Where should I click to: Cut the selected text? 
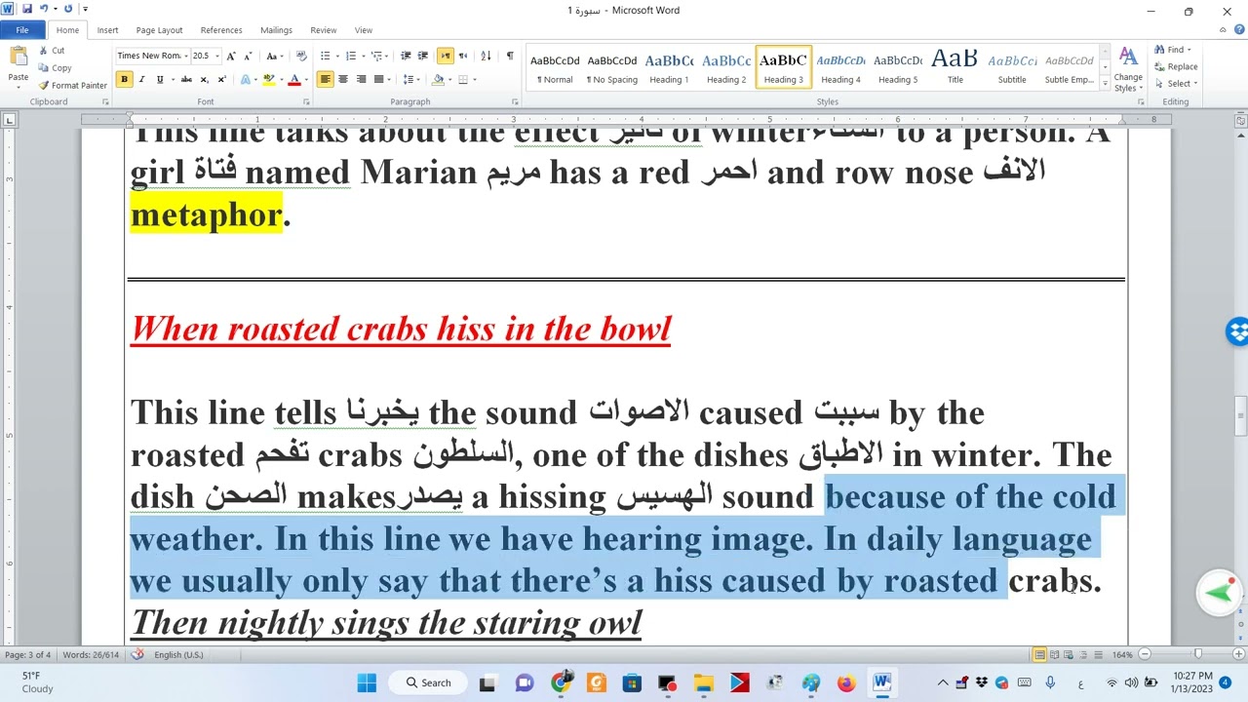(x=52, y=51)
